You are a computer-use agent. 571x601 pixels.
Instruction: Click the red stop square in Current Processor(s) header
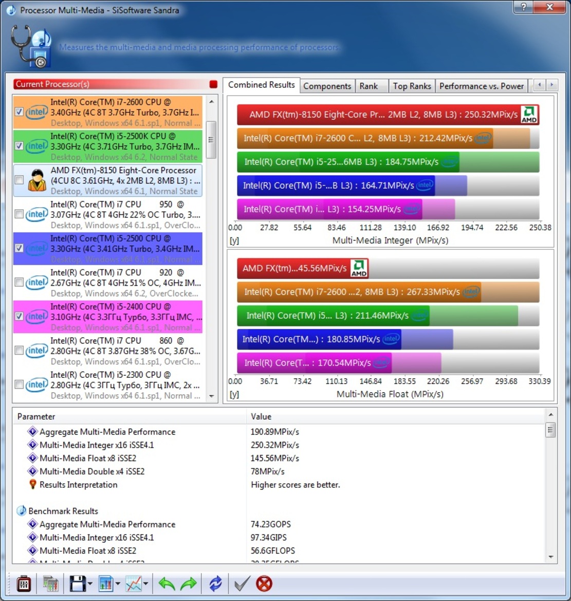[x=213, y=84]
